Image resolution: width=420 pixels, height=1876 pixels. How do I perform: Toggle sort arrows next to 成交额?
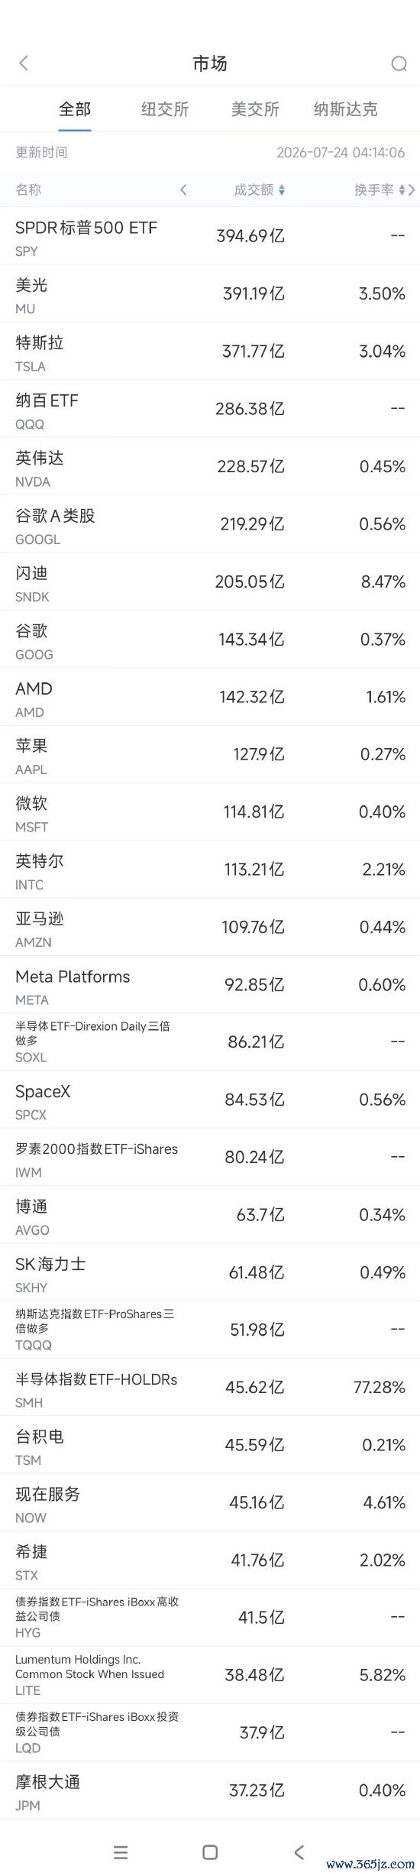click(x=282, y=190)
